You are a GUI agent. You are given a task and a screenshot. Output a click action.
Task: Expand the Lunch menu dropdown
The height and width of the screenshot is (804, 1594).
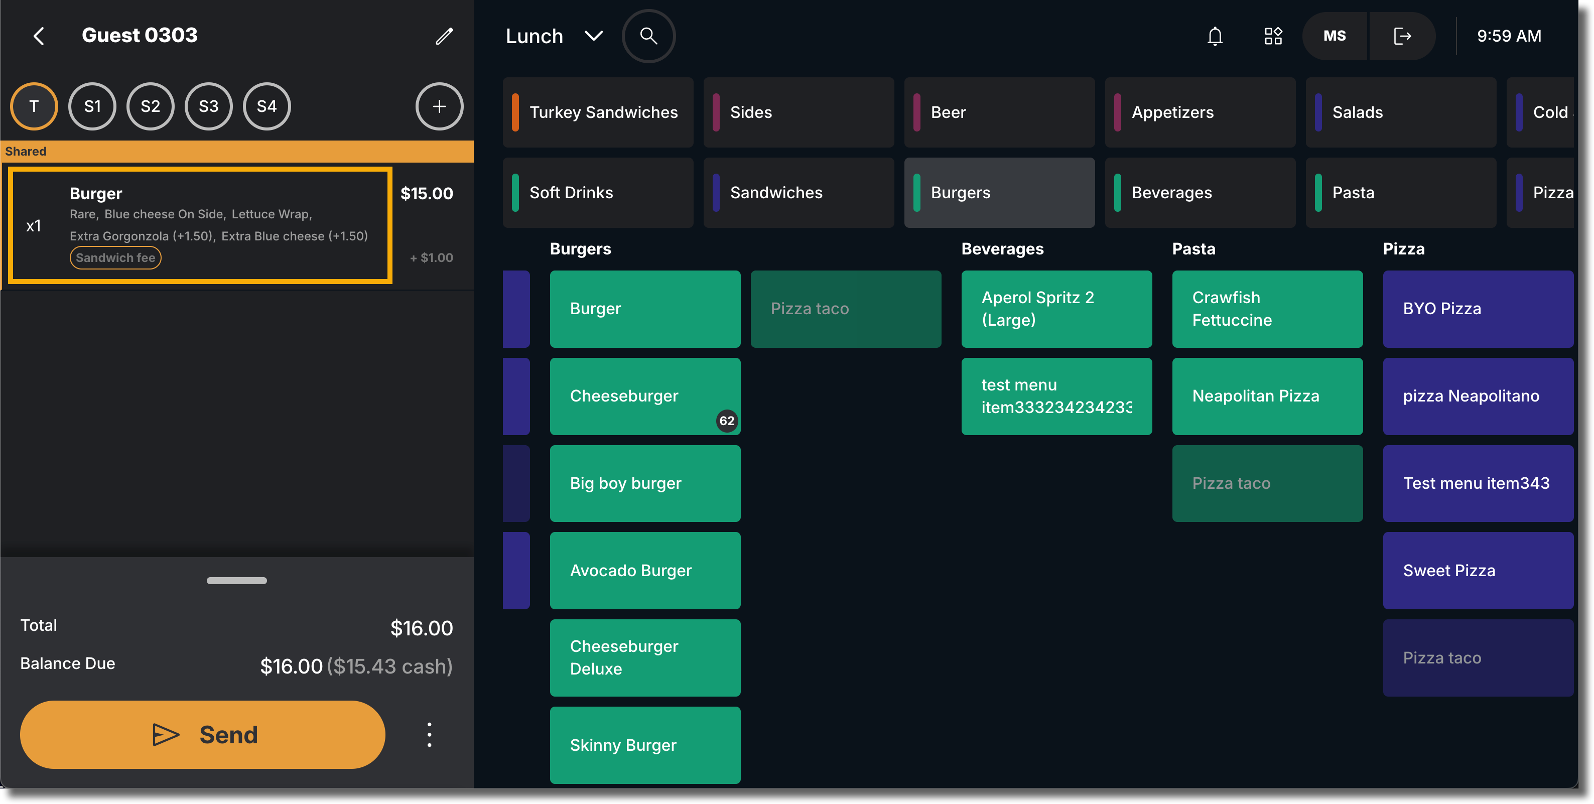pyautogui.click(x=555, y=36)
